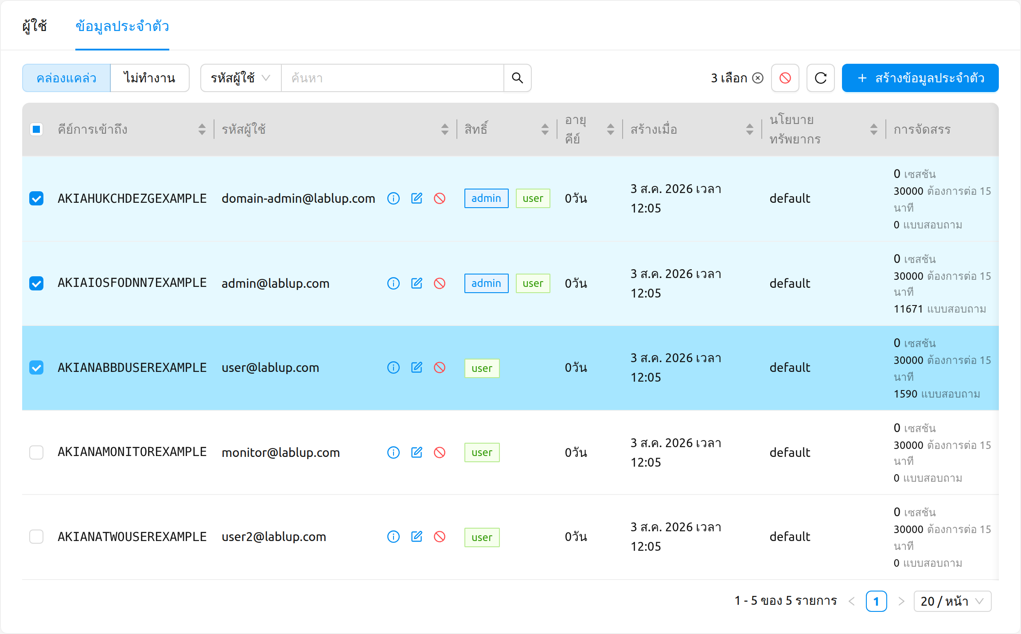Open info for user2@lablup.com

[x=394, y=537]
